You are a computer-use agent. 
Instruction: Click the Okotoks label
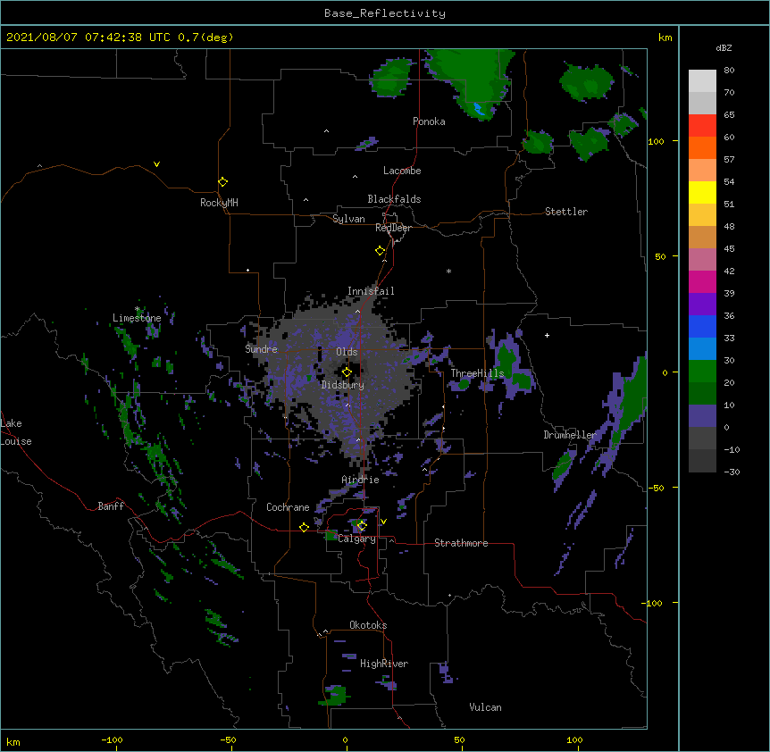368,625
